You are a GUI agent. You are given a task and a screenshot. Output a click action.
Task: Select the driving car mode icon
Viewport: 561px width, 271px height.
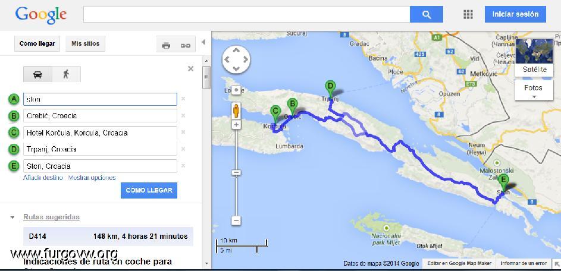tap(37, 74)
